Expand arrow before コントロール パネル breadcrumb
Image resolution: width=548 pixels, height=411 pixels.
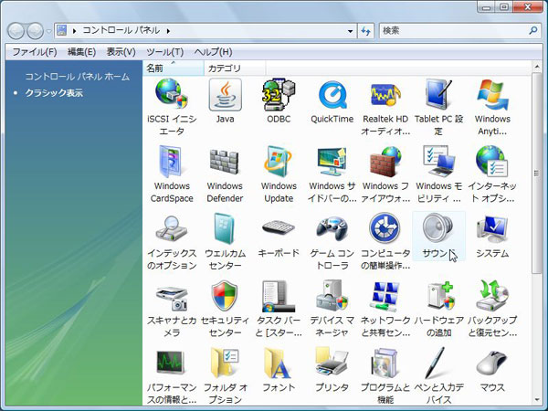pyautogui.click(x=75, y=31)
